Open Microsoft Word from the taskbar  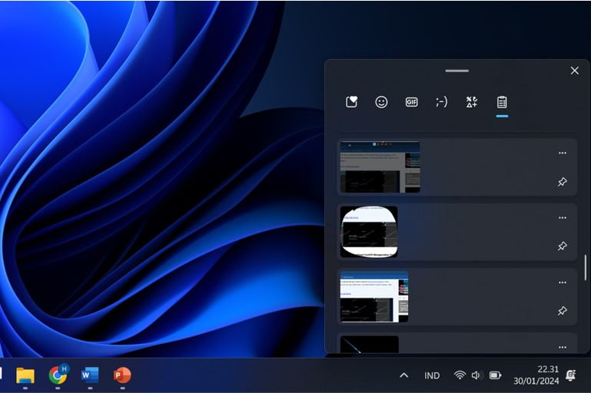90,375
